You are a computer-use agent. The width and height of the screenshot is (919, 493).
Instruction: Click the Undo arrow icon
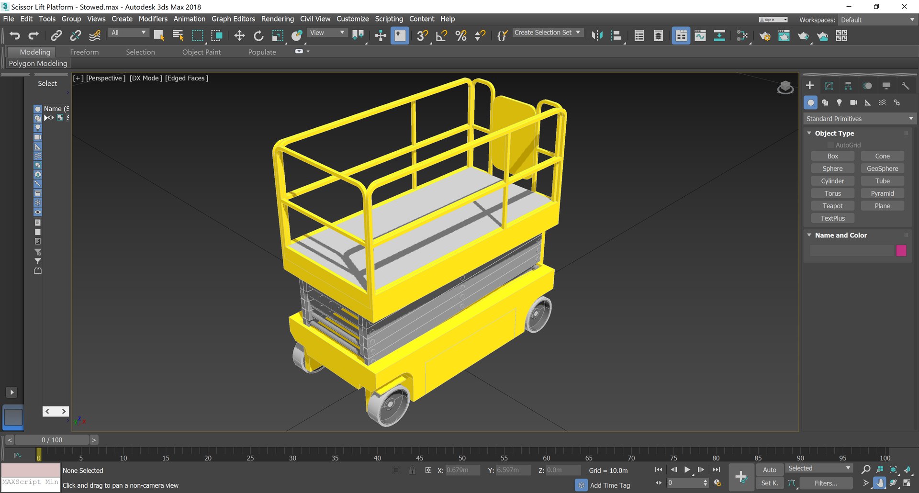[15, 35]
